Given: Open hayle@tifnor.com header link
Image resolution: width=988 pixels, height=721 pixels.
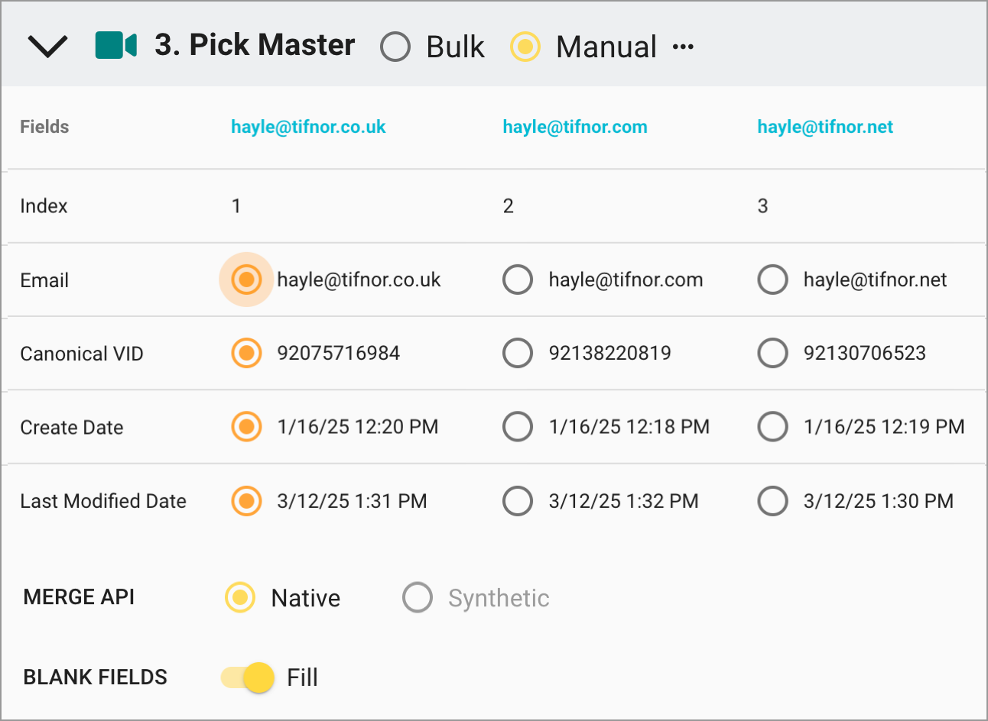Looking at the screenshot, I should pos(575,127).
